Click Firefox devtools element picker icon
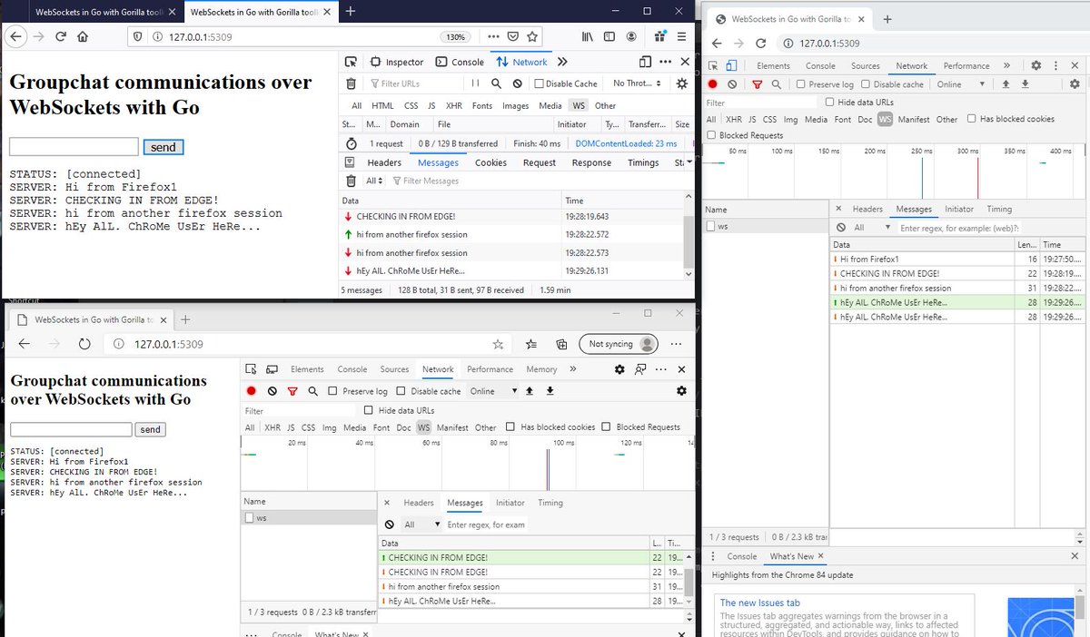Screen dimensions: 1090x637 (352, 62)
